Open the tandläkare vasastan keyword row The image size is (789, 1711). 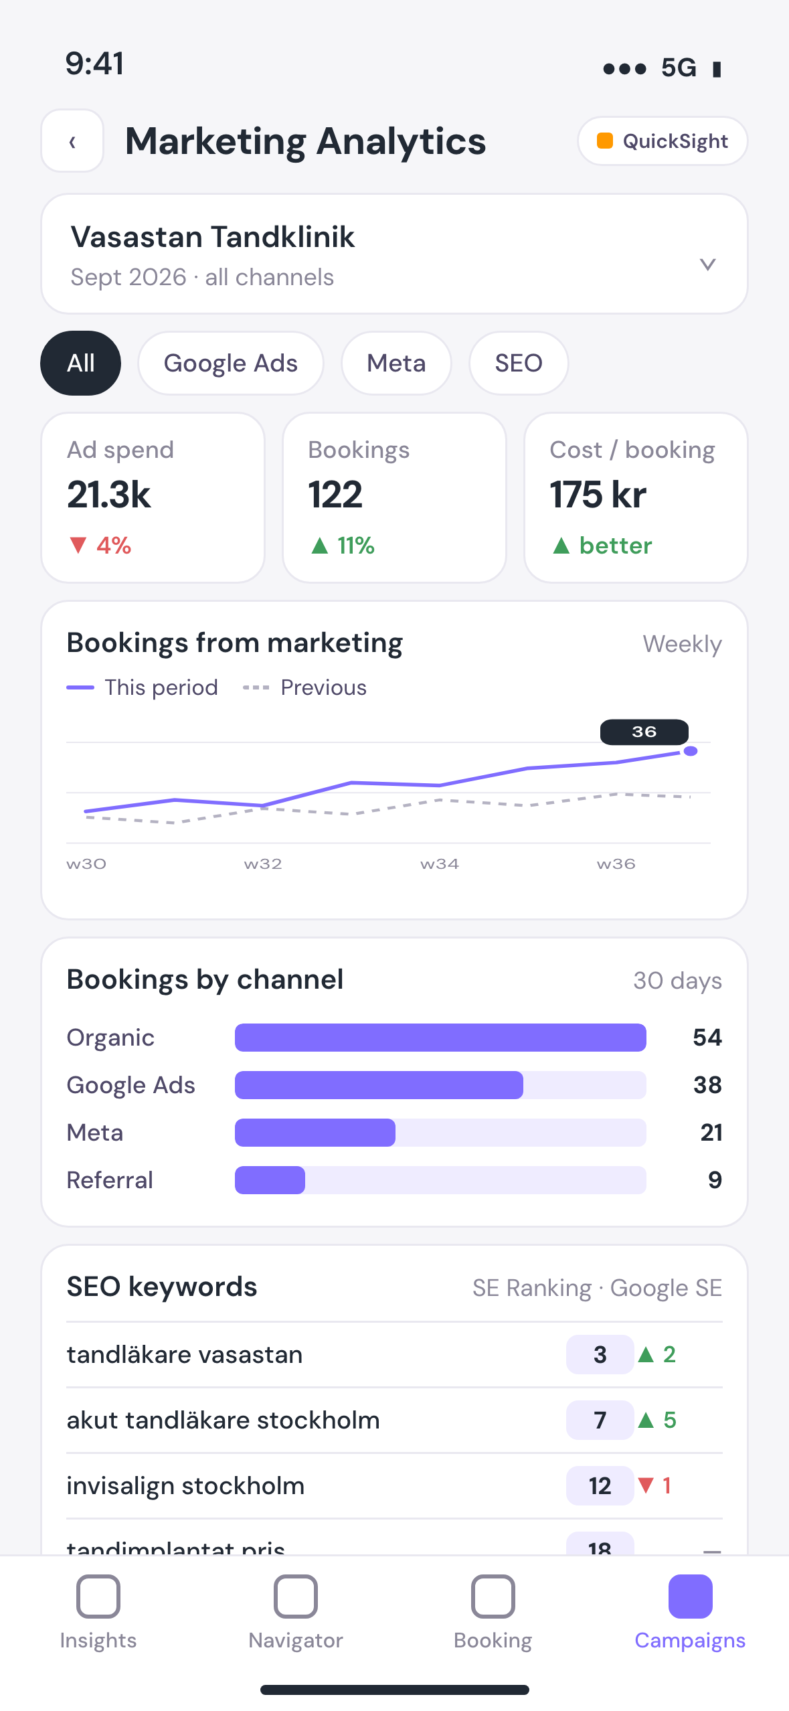pos(394,1355)
